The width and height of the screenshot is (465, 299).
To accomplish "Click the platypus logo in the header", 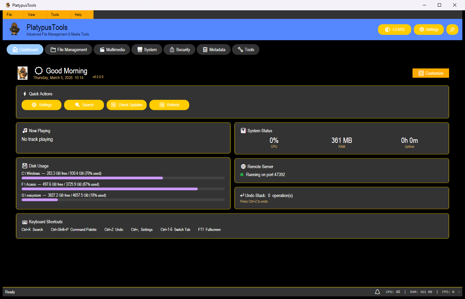I will 14,29.
